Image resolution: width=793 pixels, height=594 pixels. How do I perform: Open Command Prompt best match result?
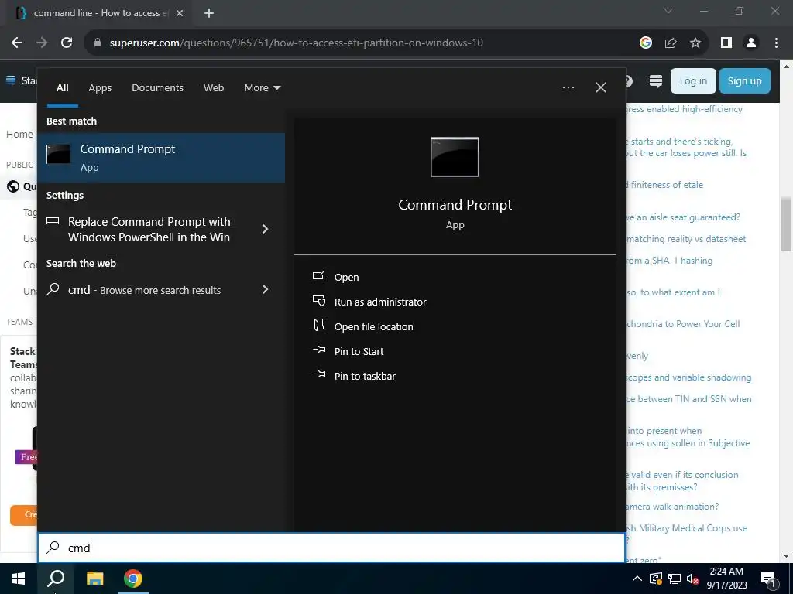tap(161, 158)
